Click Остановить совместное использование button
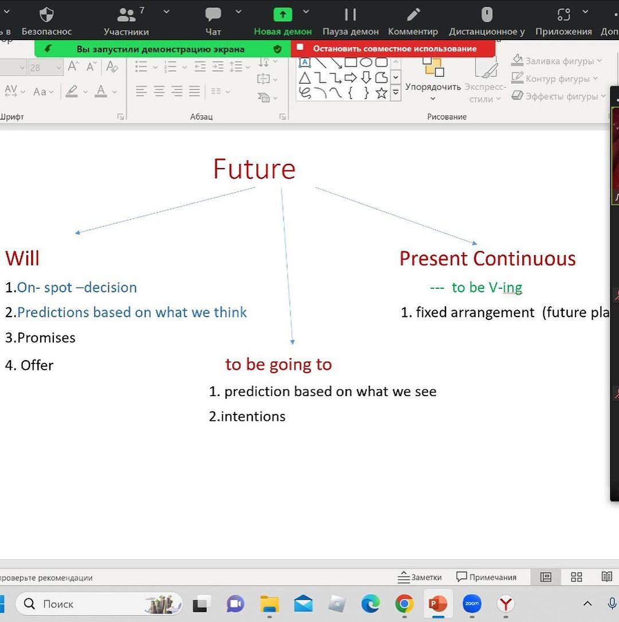Viewport: 619px width, 622px height. [393, 49]
